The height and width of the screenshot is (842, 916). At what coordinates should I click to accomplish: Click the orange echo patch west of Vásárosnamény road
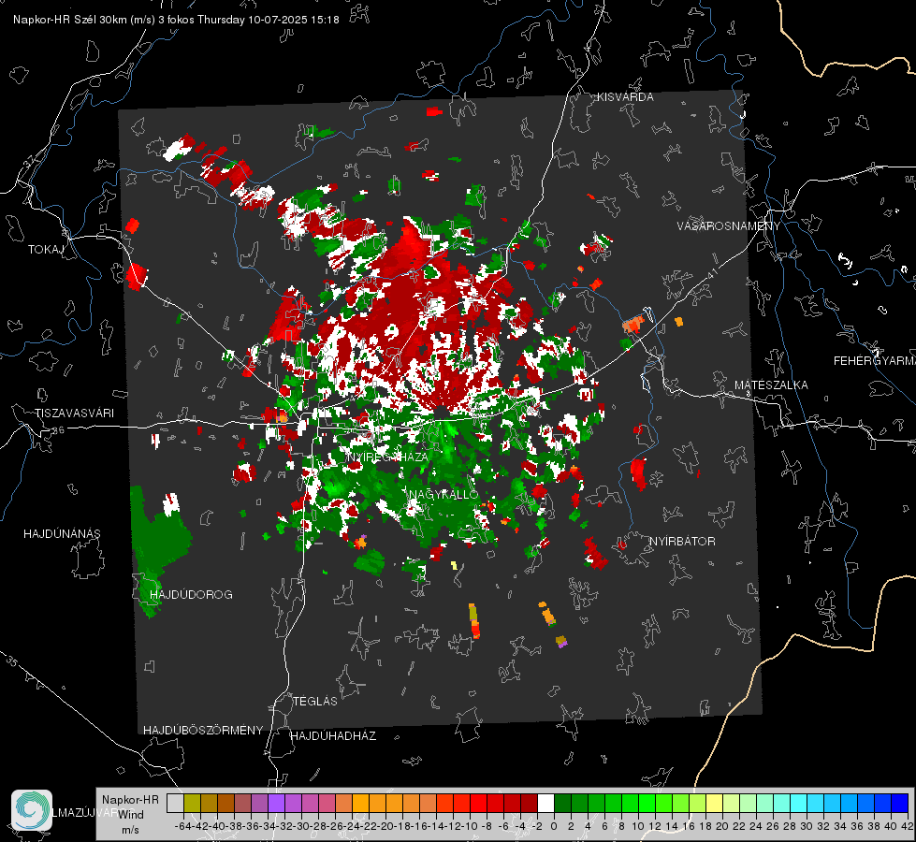[633, 323]
